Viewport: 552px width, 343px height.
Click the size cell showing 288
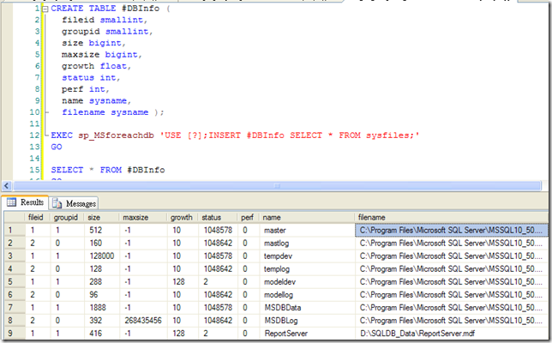click(102, 282)
